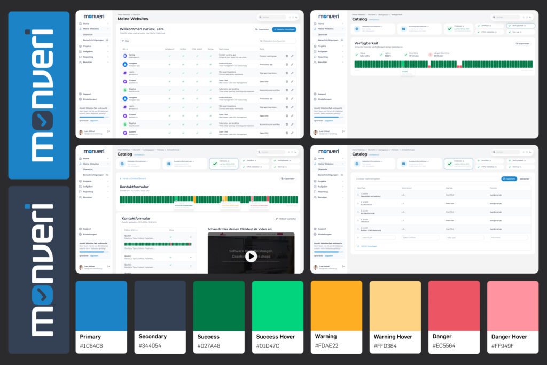Delete Catalog row via trash icon
The height and width of the screenshot is (365, 547).
click(287, 56)
